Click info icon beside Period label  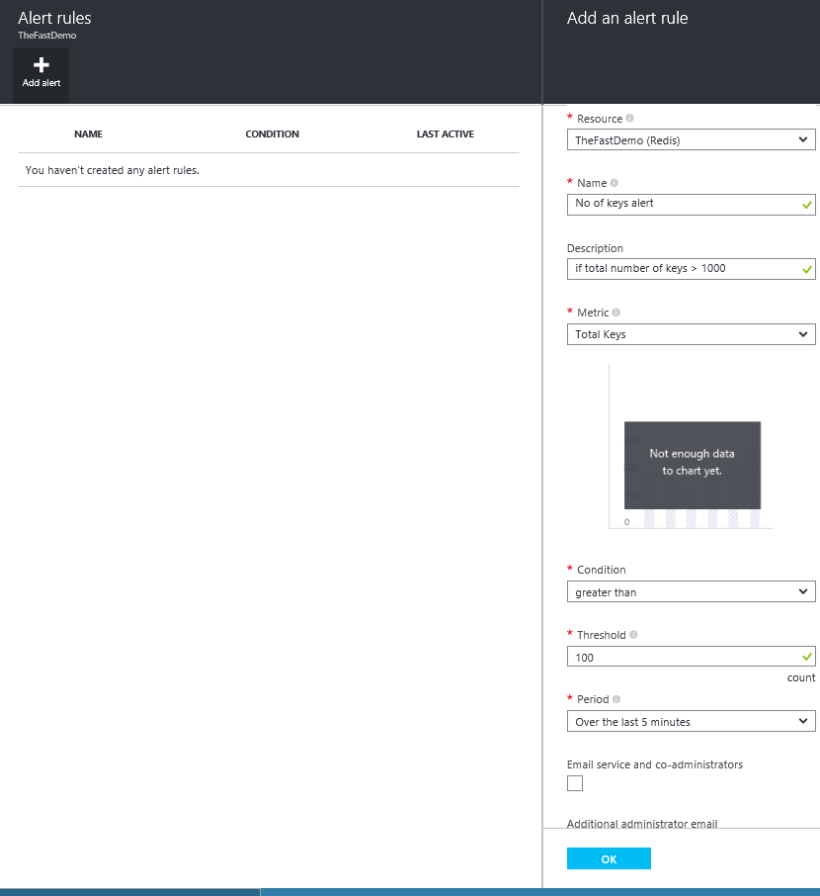616,699
